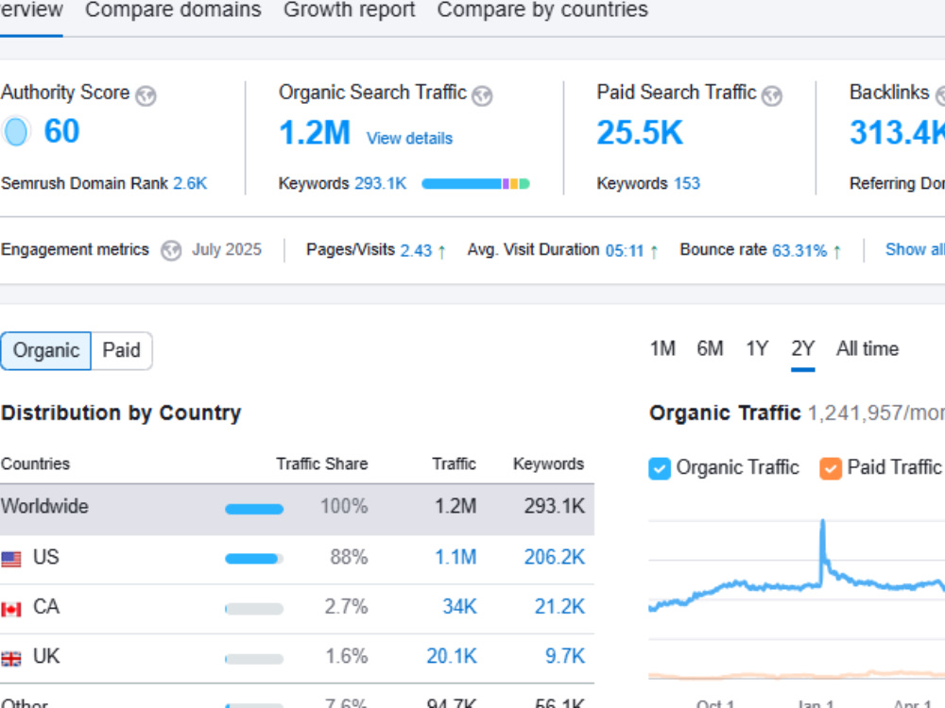945x708 pixels.
Task: Click the Countries column header
Action: (35, 464)
